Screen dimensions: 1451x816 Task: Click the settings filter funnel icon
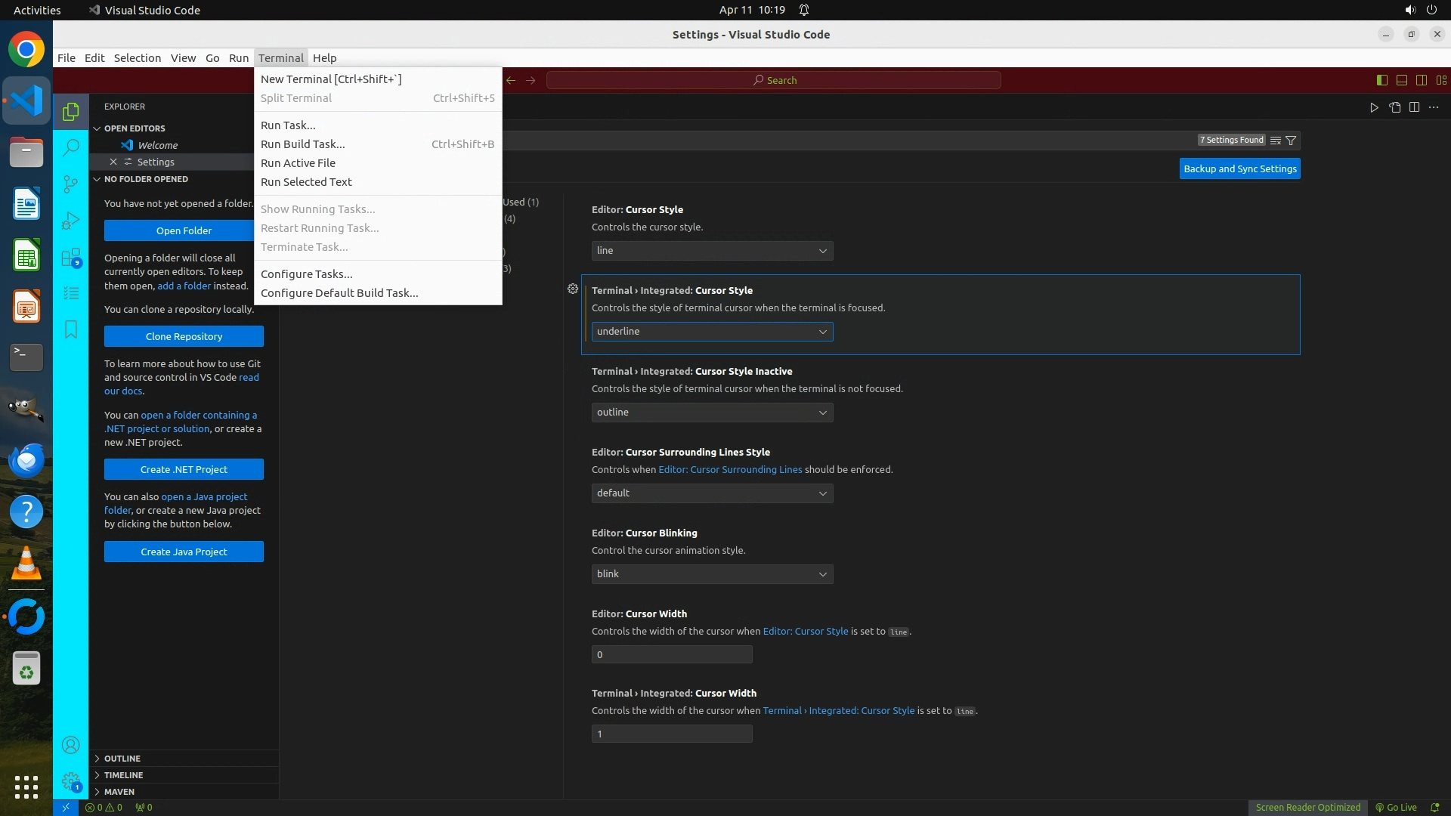pyautogui.click(x=1291, y=141)
